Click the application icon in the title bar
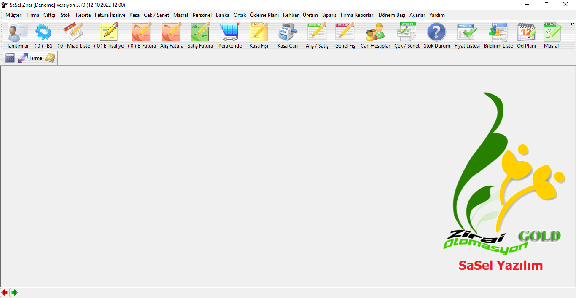Screen dimensions: 576x298 [x=4, y=5]
